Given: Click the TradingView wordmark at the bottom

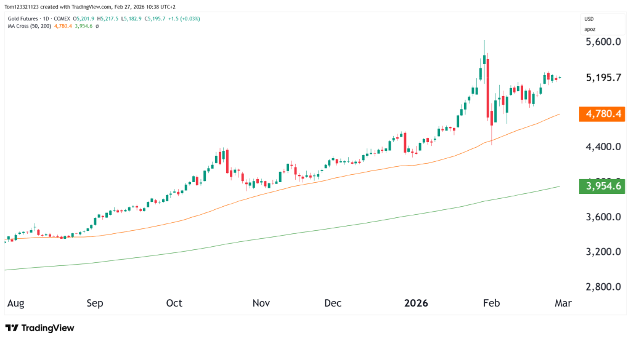Looking at the screenshot, I should (x=47, y=328).
